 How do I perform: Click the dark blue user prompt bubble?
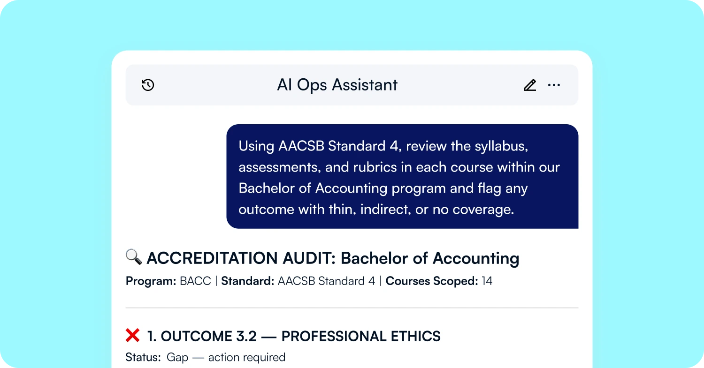click(x=402, y=176)
